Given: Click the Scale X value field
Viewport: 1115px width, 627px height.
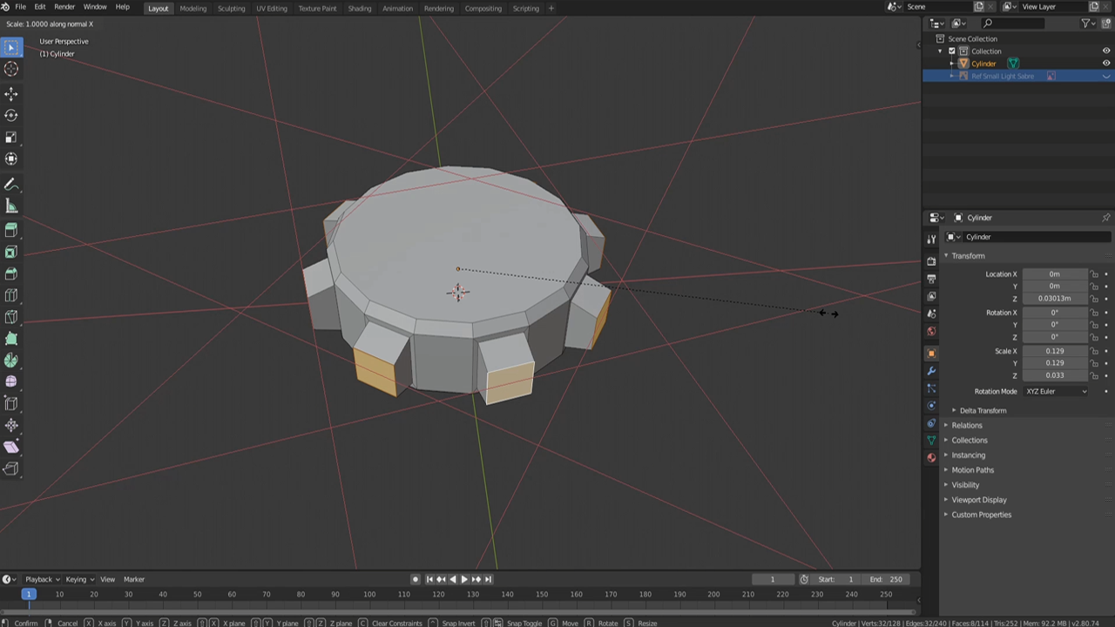Looking at the screenshot, I should click(1055, 351).
